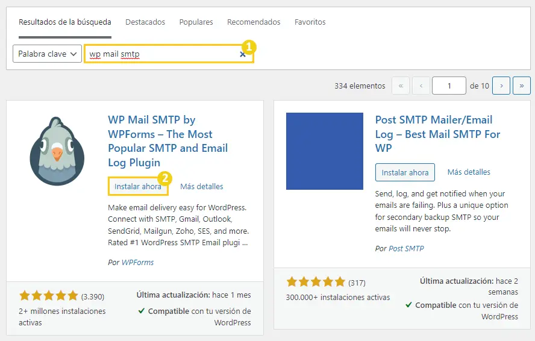Open the WP Mail SMTP pigeon logo

click(57, 151)
